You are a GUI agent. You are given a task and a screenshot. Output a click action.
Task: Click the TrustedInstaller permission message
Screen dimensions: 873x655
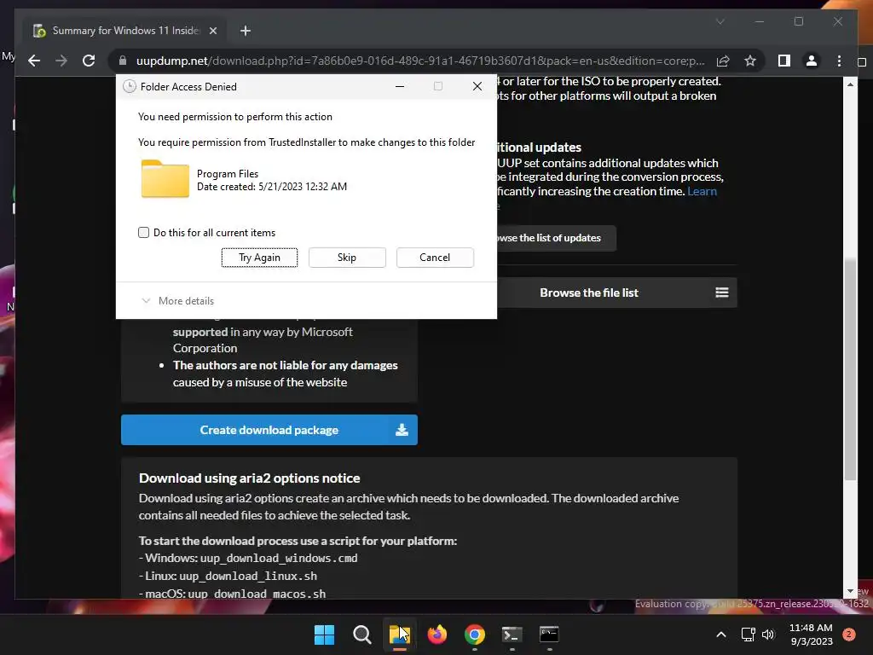tap(306, 142)
